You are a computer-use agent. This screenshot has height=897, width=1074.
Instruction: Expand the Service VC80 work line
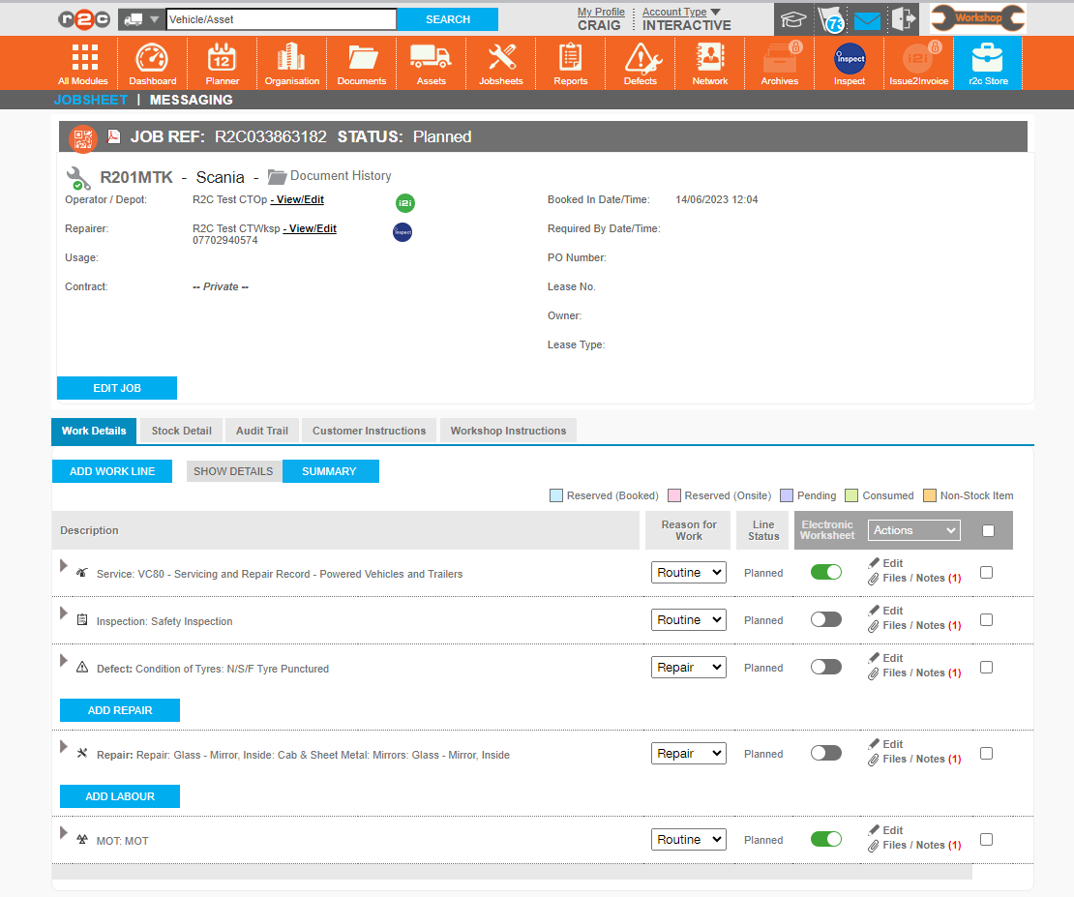pos(65,565)
